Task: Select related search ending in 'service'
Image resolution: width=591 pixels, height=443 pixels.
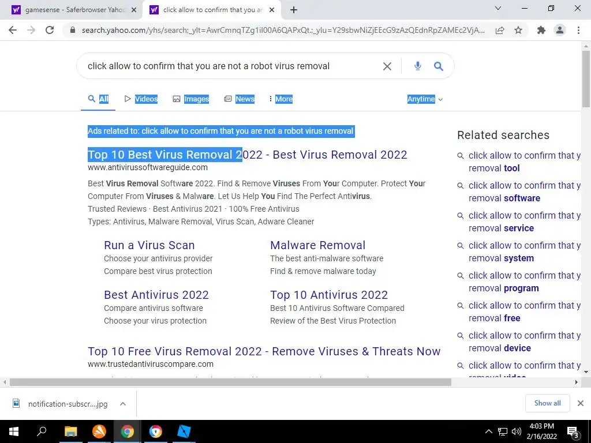Action: coord(519,222)
